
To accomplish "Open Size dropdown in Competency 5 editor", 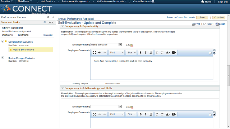I will (132, 114).
